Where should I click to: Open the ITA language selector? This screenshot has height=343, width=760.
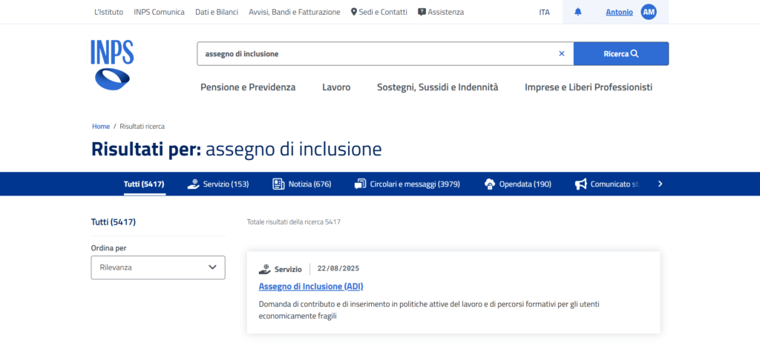(544, 12)
